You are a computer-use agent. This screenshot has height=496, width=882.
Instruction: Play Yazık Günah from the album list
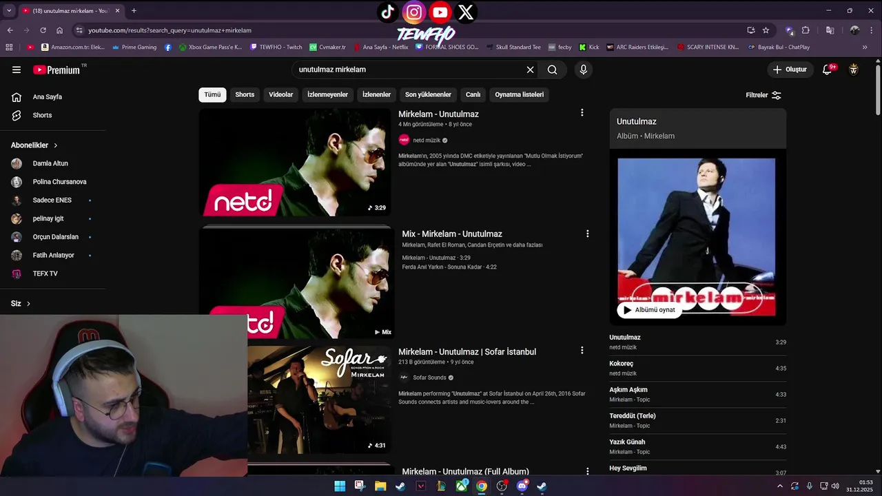pyautogui.click(x=697, y=446)
